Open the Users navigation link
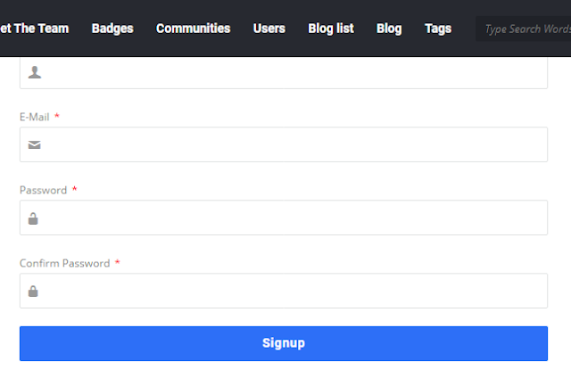The height and width of the screenshot is (378, 571). [x=269, y=29]
